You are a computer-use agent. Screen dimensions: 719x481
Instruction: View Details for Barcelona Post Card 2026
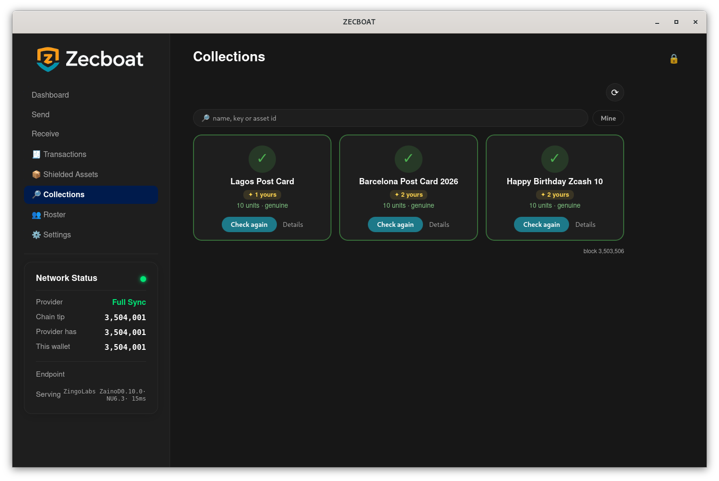coord(439,224)
